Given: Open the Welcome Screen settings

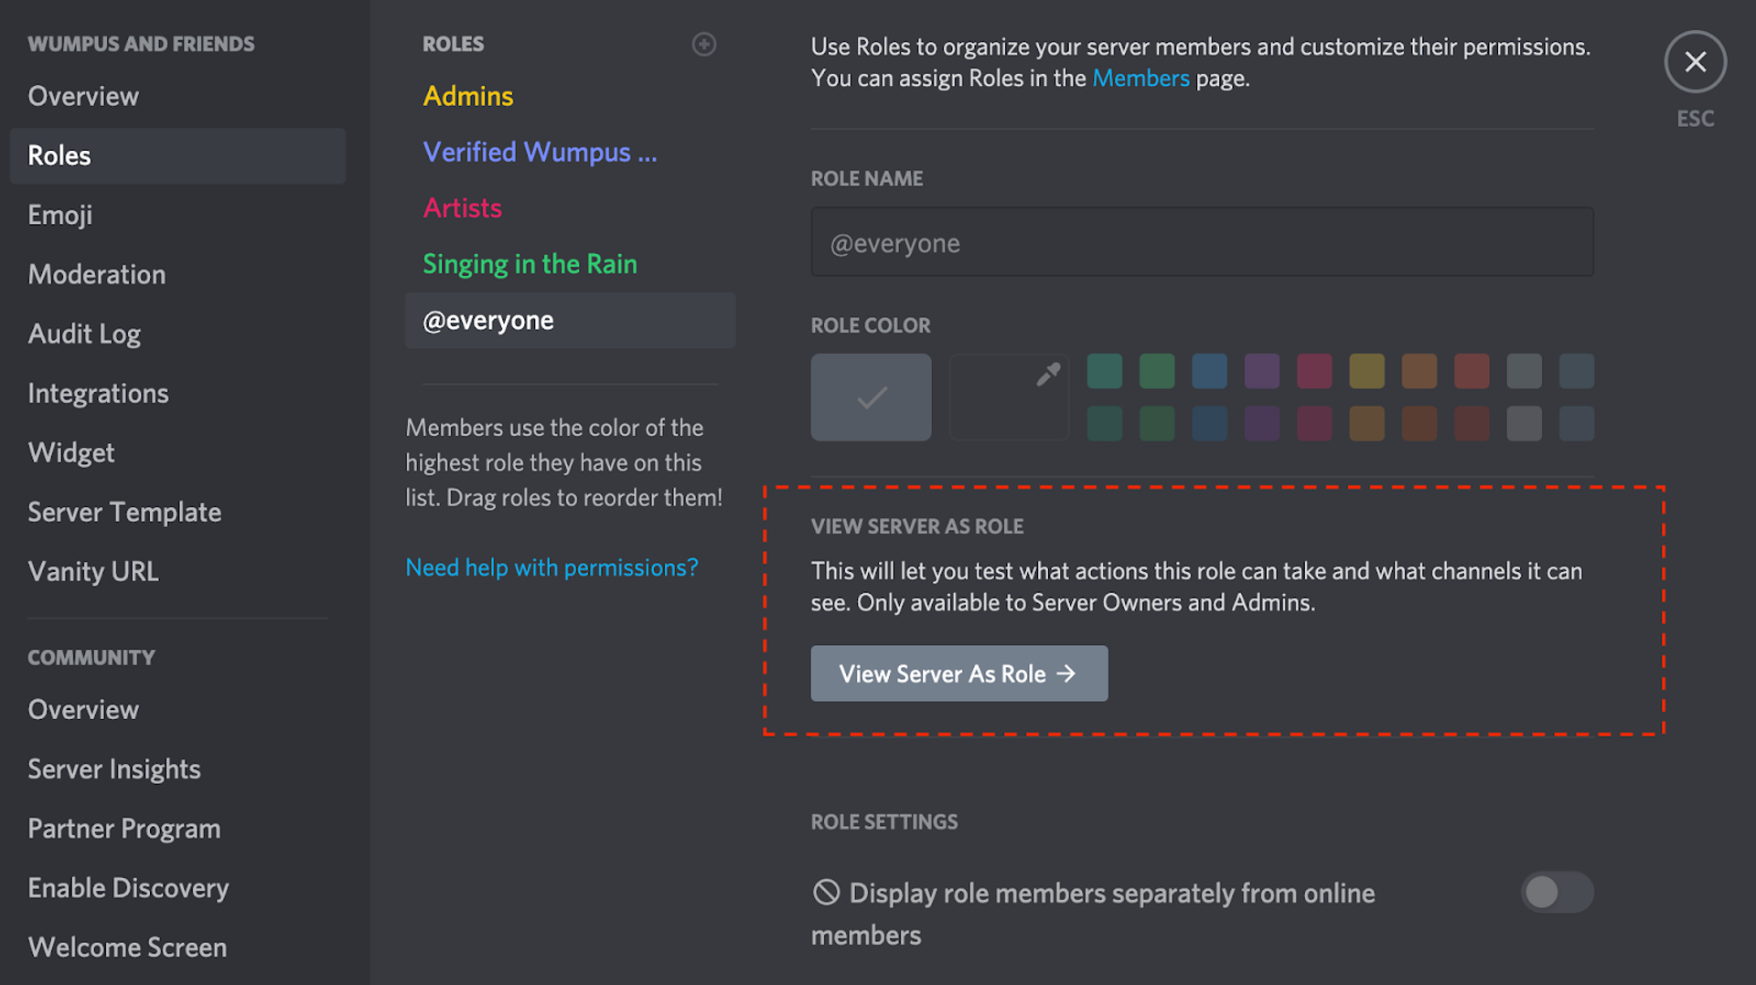Looking at the screenshot, I should coord(127,948).
